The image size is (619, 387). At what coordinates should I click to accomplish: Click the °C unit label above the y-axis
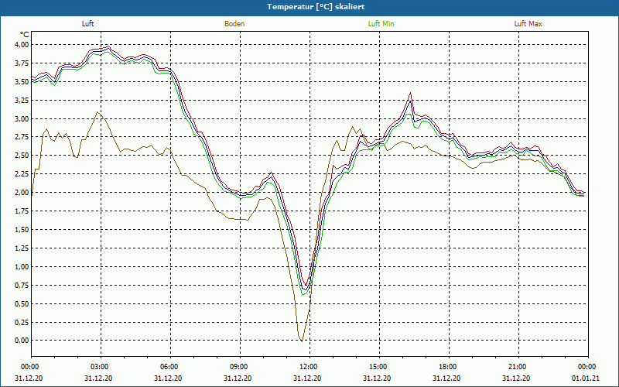(24, 35)
